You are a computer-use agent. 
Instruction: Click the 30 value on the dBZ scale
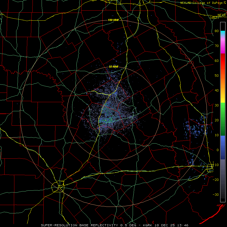coord(217,105)
